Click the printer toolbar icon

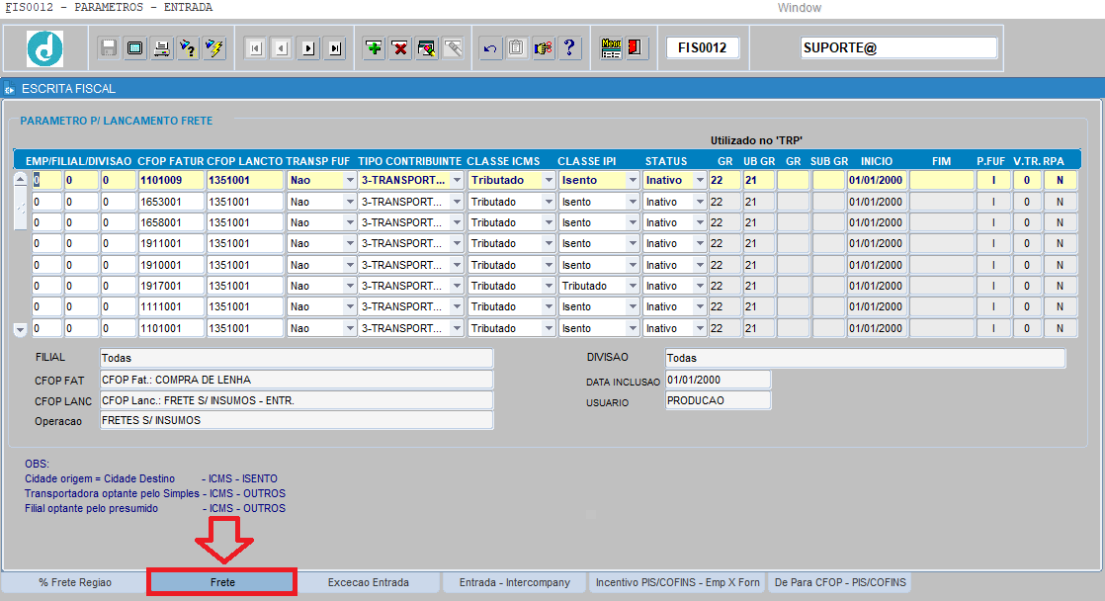click(161, 47)
